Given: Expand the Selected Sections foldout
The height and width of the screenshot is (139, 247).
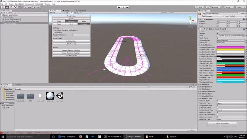Looking at the screenshot, I should coord(198,45).
